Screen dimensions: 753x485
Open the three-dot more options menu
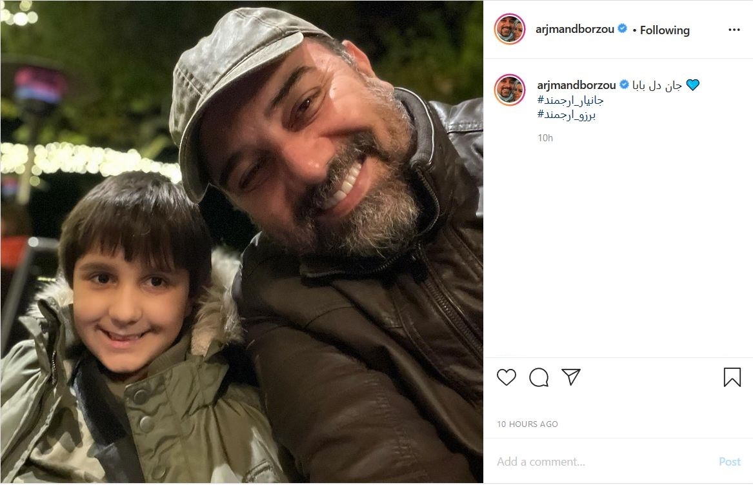(x=734, y=30)
